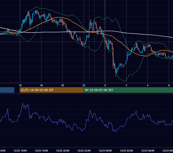Click the 12/22 16:00 date label
The width and height of the screenshot is (173, 153).
click(20, 150)
